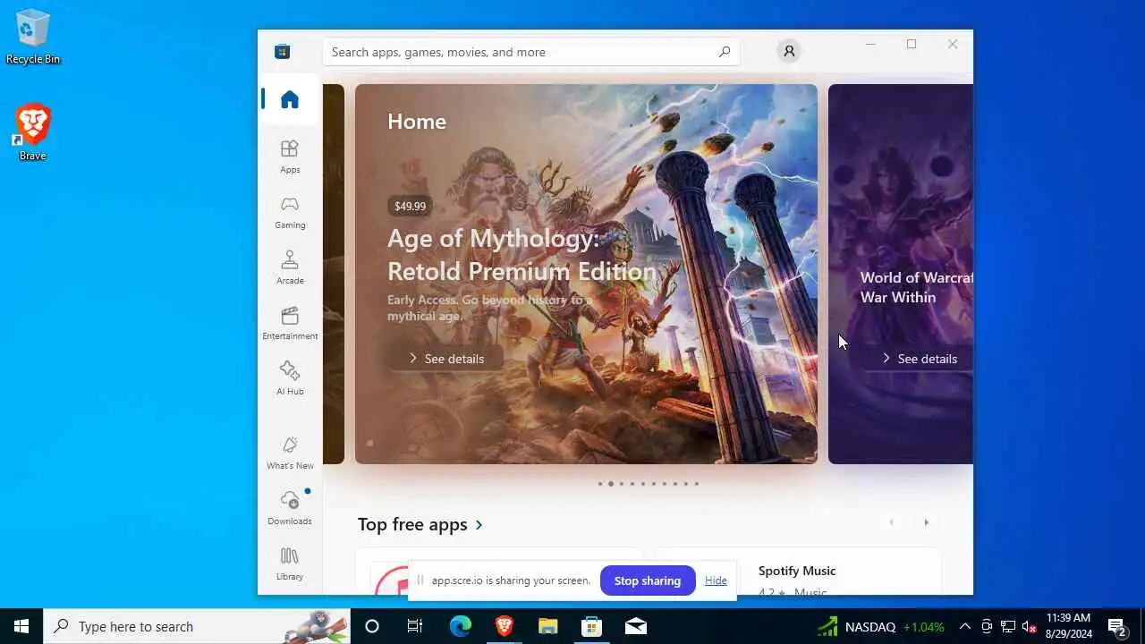The width and height of the screenshot is (1145, 644).
Task: Click the muted volume tray icon
Action: (1030, 627)
